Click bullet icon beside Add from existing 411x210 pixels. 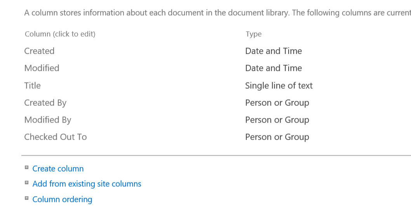[26, 182]
